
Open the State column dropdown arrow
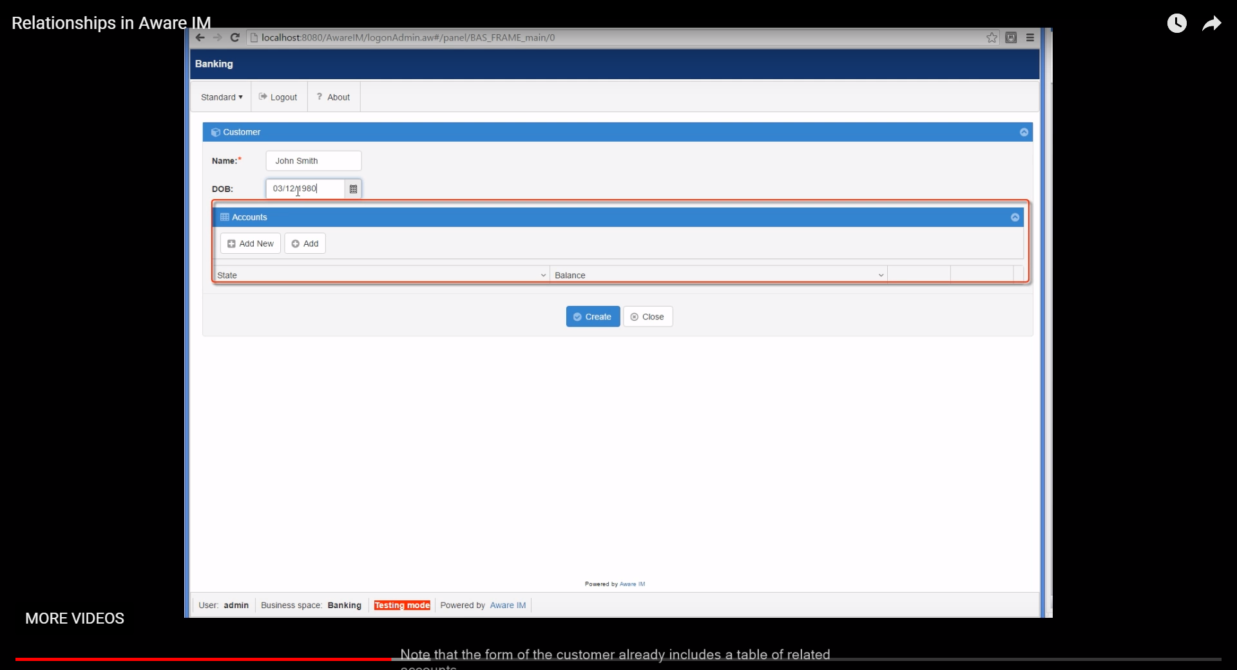pos(543,275)
